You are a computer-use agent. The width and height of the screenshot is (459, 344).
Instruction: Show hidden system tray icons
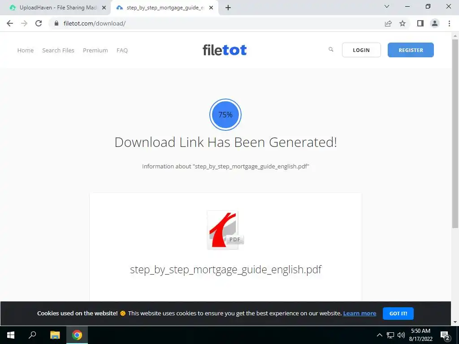click(379, 335)
